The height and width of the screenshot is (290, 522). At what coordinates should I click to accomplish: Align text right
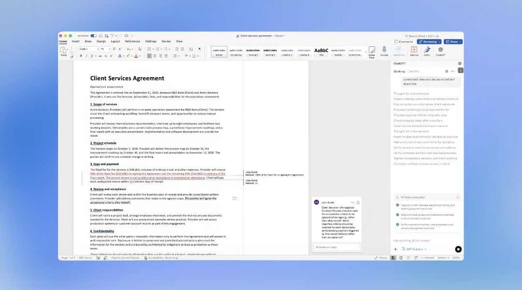point(160,56)
